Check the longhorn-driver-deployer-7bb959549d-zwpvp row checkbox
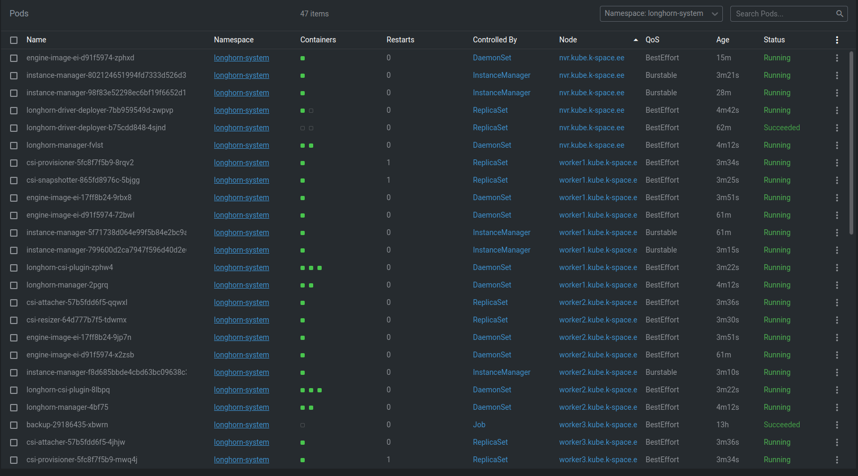The width and height of the screenshot is (858, 476). (x=14, y=111)
